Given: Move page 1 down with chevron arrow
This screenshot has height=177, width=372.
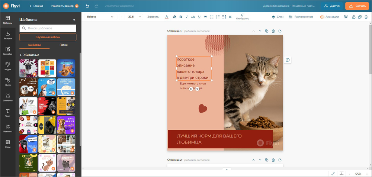Looking at the screenshot, I should pos(260,31).
